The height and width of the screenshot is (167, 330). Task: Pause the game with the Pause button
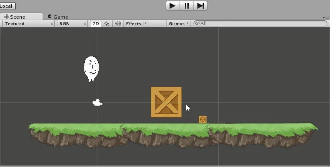click(187, 6)
